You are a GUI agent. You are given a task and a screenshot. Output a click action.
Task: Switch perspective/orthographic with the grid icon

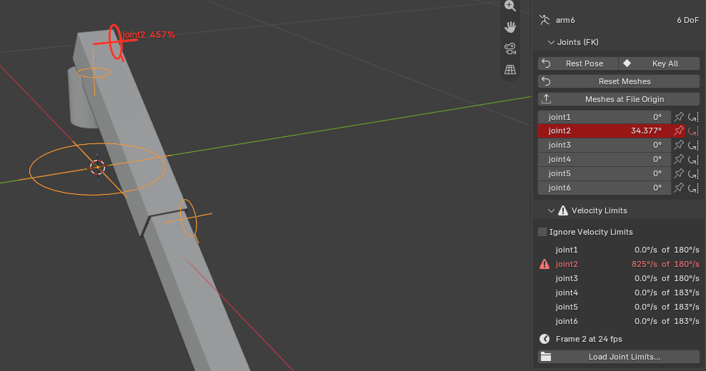(510, 69)
